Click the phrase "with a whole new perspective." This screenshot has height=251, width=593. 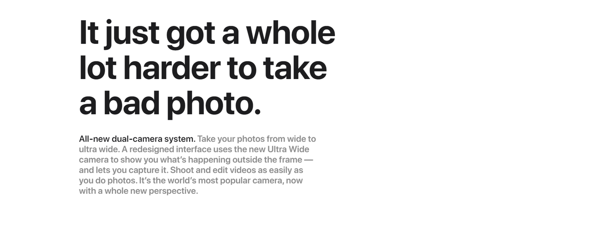tap(139, 191)
